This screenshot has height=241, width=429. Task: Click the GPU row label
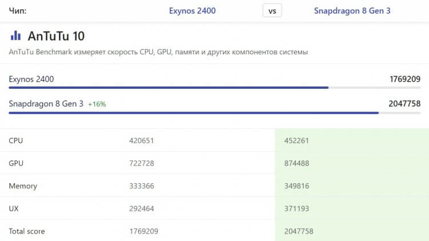[x=16, y=163]
